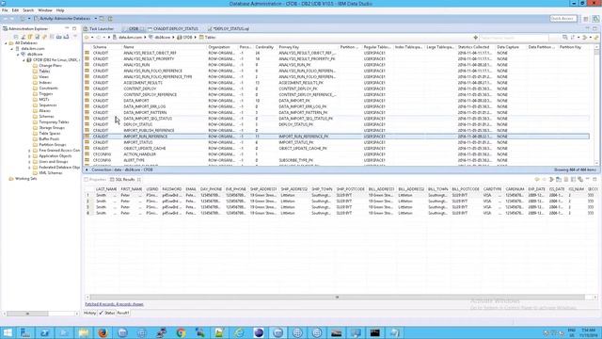Switch to the *DEPLOY_STATUS.sql editor tab
602x339 pixels.
pos(229,29)
